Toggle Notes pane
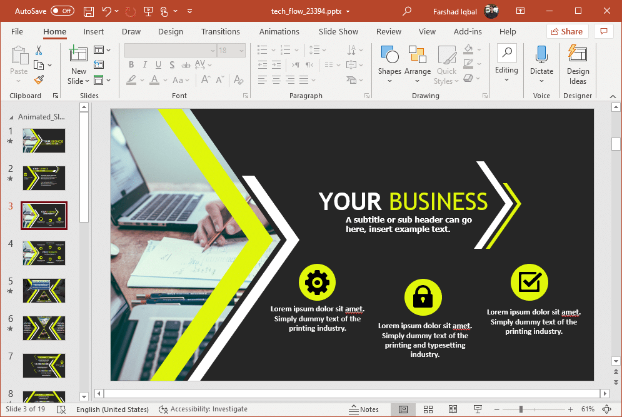Viewport: 622px width, 417px height. click(364, 409)
